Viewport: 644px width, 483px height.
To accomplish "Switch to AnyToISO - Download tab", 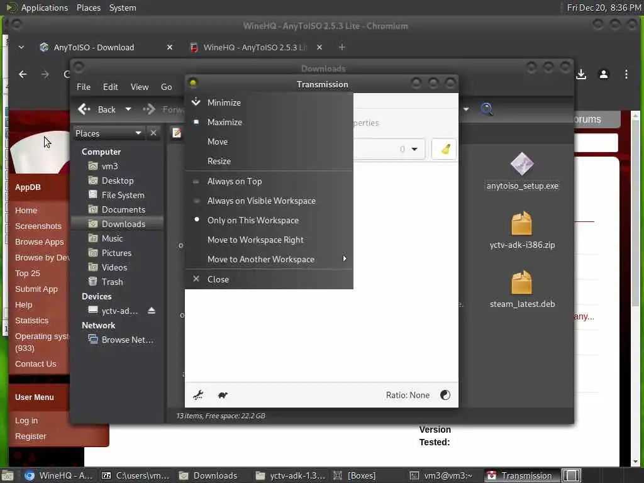I will point(94,47).
